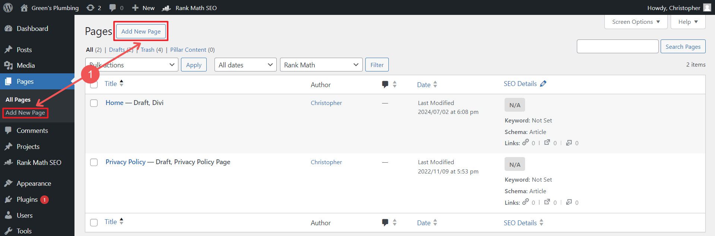Open the Privacy Policy page link

pos(125,162)
